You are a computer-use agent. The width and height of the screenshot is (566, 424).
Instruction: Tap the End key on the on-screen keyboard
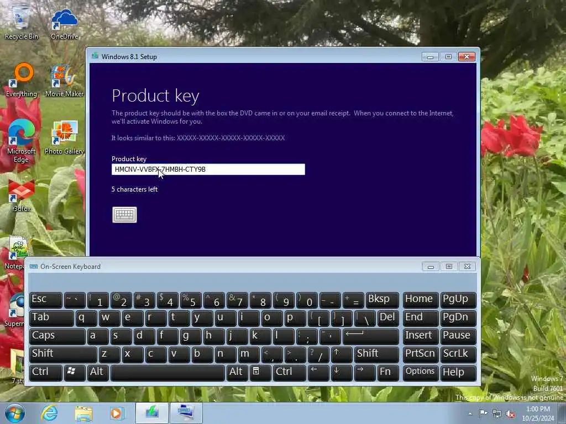click(x=421, y=318)
